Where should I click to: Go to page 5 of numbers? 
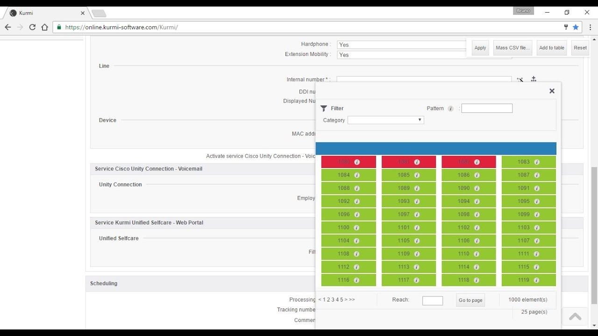point(342,300)
